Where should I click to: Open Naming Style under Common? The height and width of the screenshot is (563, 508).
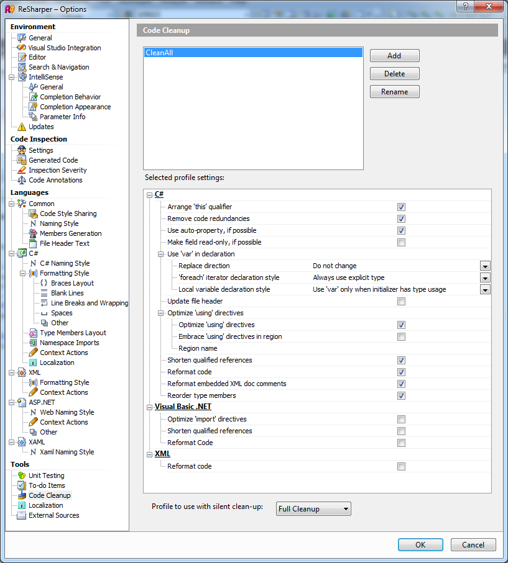[59, 223]
